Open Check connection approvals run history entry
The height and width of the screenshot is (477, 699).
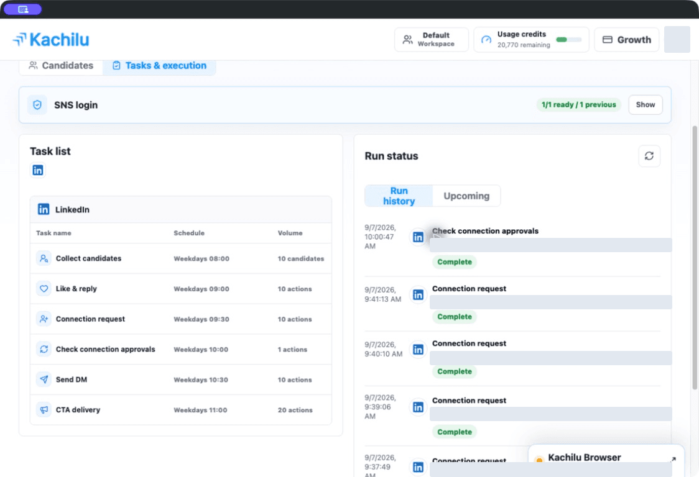click(x=512, y=247)
